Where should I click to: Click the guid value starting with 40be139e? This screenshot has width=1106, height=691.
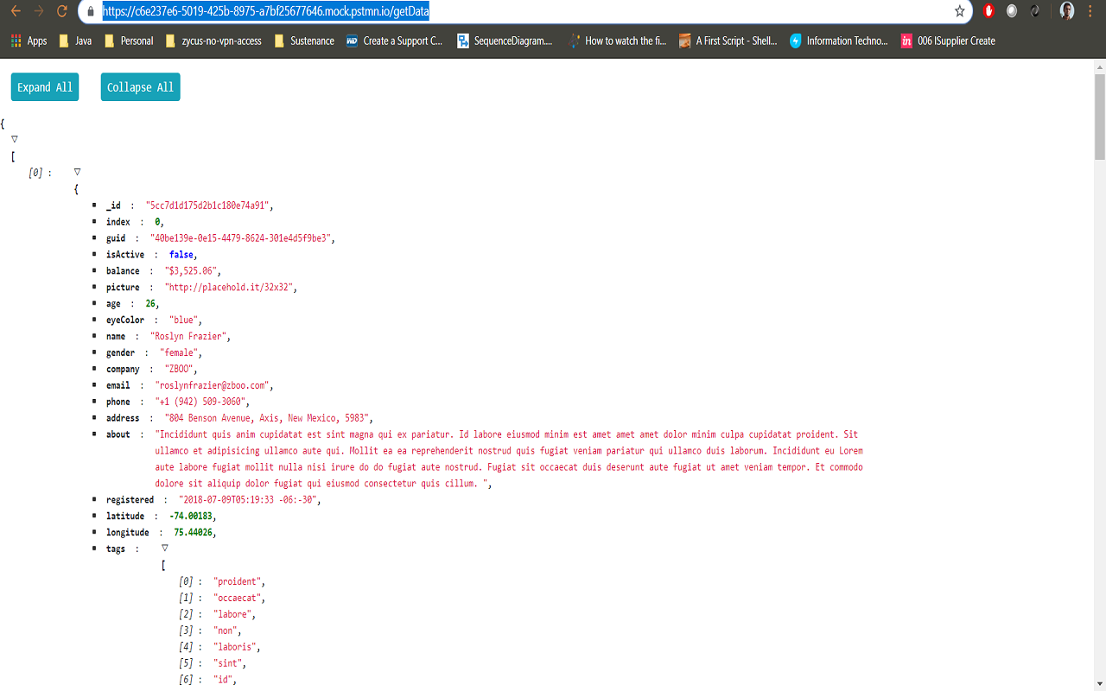[243, 238]
